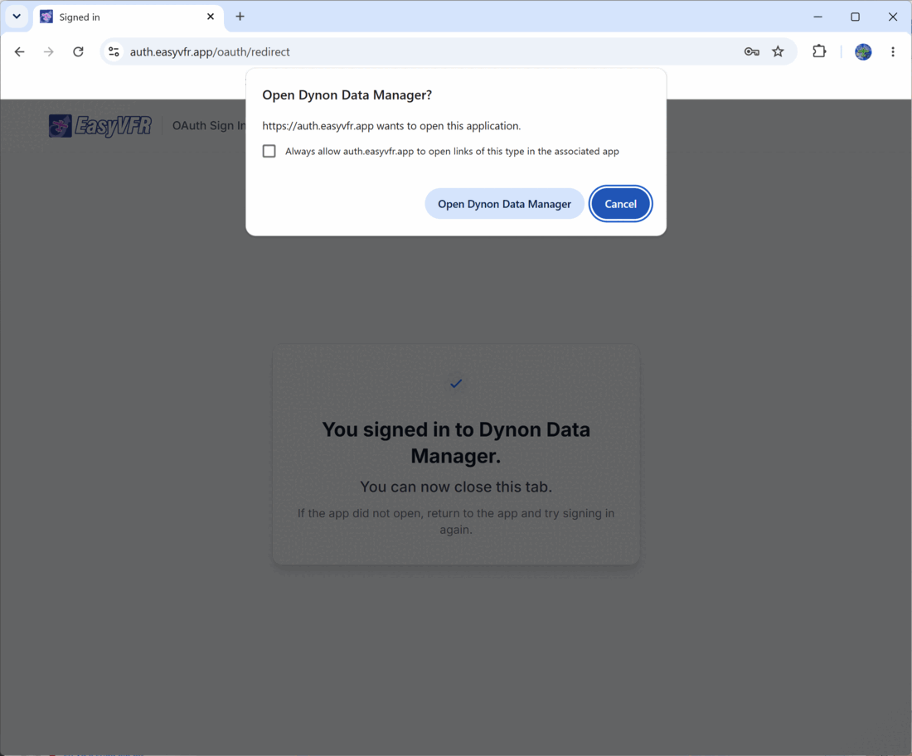The width and height of the screenshot is (912, 756).
Task: Open the Chrome profile avatar
Action: tap(863, 51)
